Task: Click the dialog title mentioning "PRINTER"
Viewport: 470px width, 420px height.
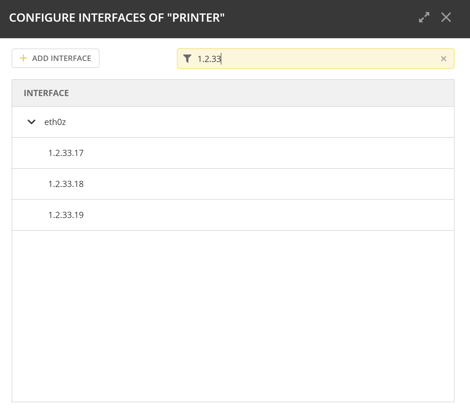Action: pos(117,18)
